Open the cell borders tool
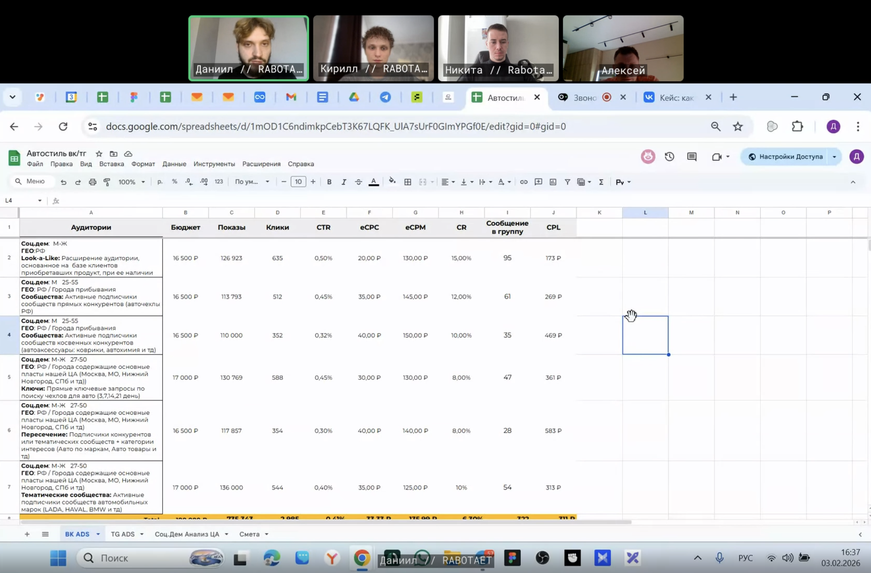Screen dimensions: 871x573 click(x=408, y=182)
